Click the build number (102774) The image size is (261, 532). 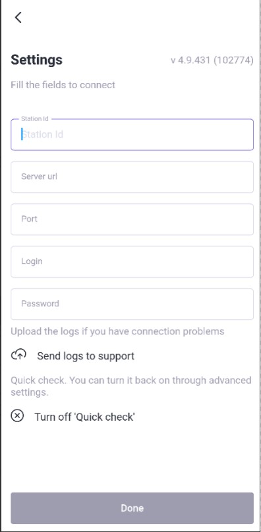pos(233,61)
